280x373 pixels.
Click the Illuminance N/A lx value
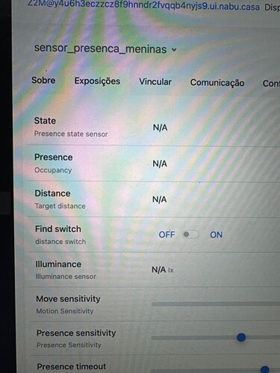(x=163, y=269)
